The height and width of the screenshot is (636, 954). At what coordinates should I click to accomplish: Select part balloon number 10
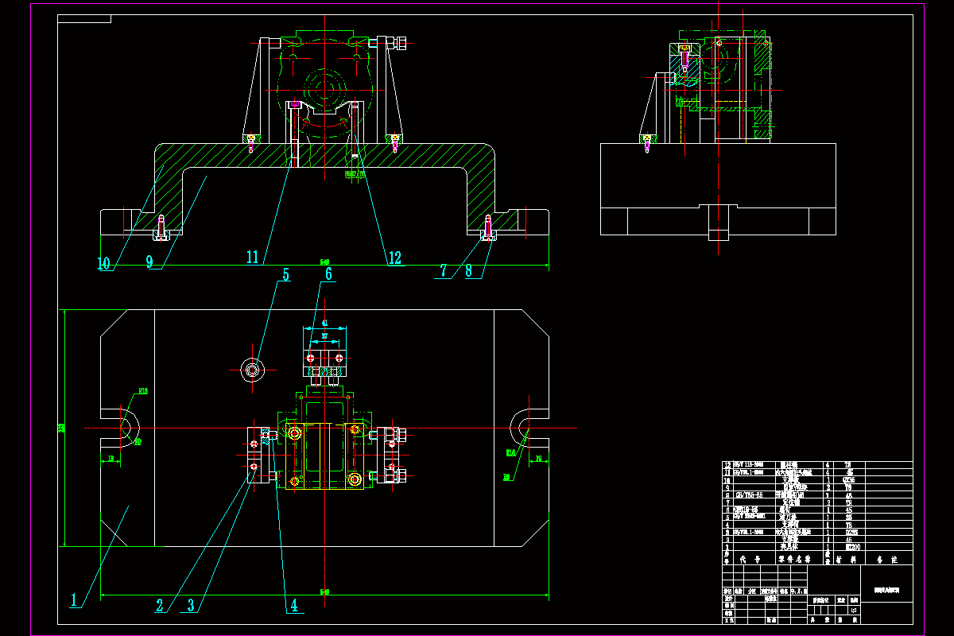103,265
